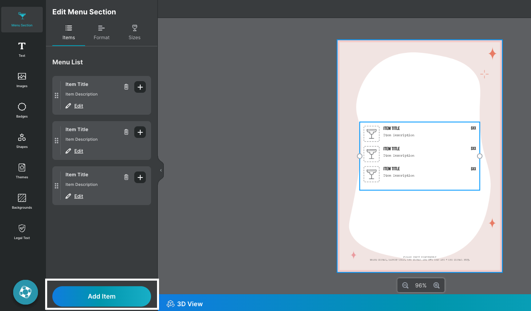Switch to the Format tab
Image resolution: width=531 pixels, height=311 pixels.
point(101,32)
